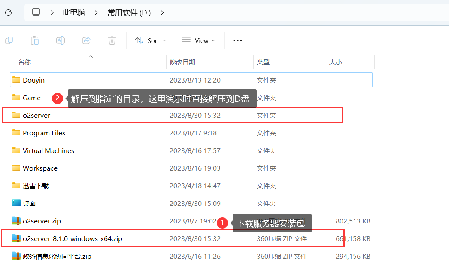The width and height of the screenshot is (449, 272).
Task: Select the Douyin folder icon
Action: [16, 79]
